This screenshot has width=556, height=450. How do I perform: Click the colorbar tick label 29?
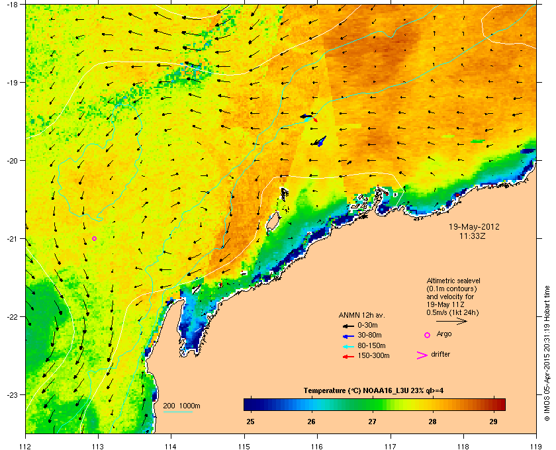[493, 422]
